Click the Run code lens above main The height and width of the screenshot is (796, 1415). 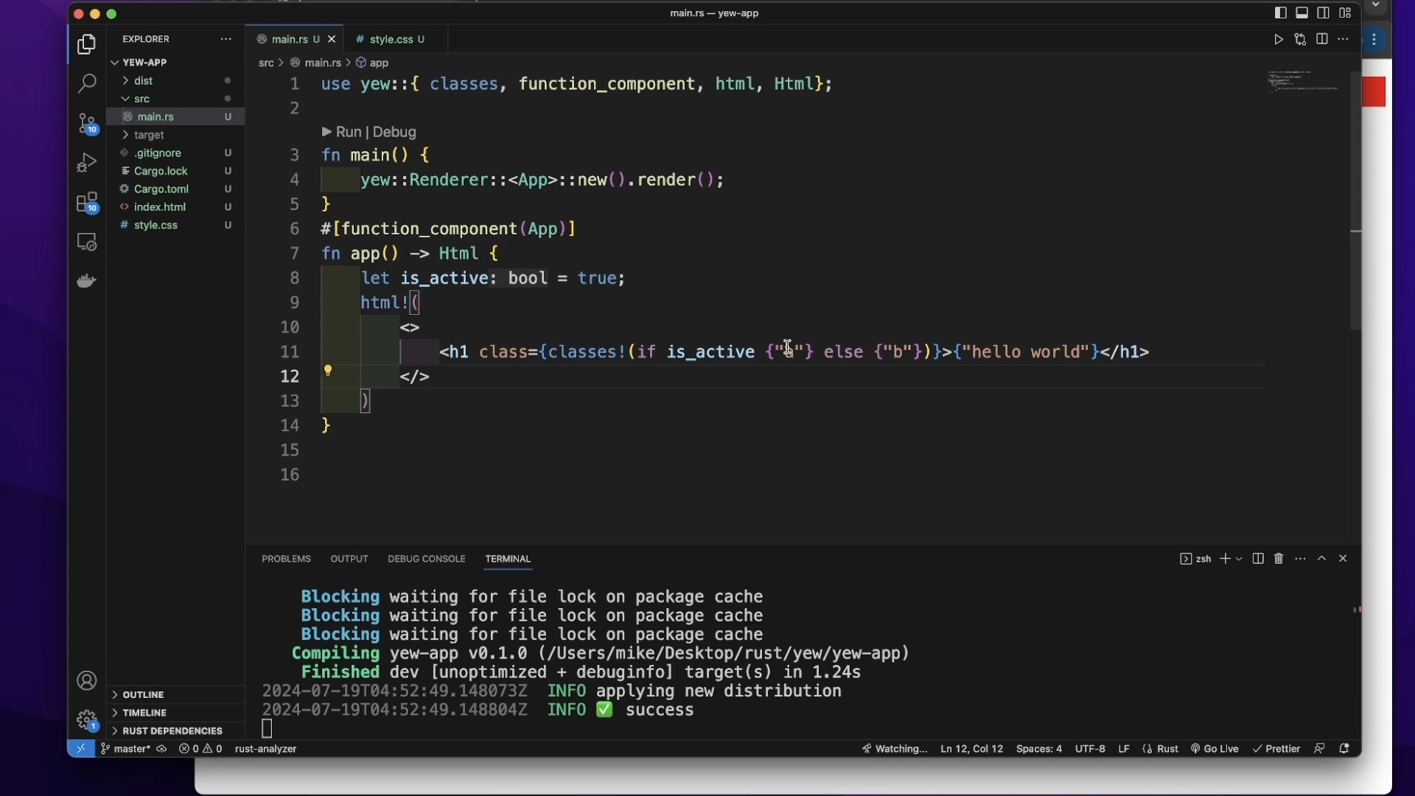click(x=348, y=133)
